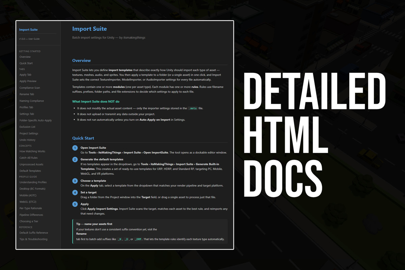Open Default Templates sidebar link
405x270 pixels.
coord(30,171)
